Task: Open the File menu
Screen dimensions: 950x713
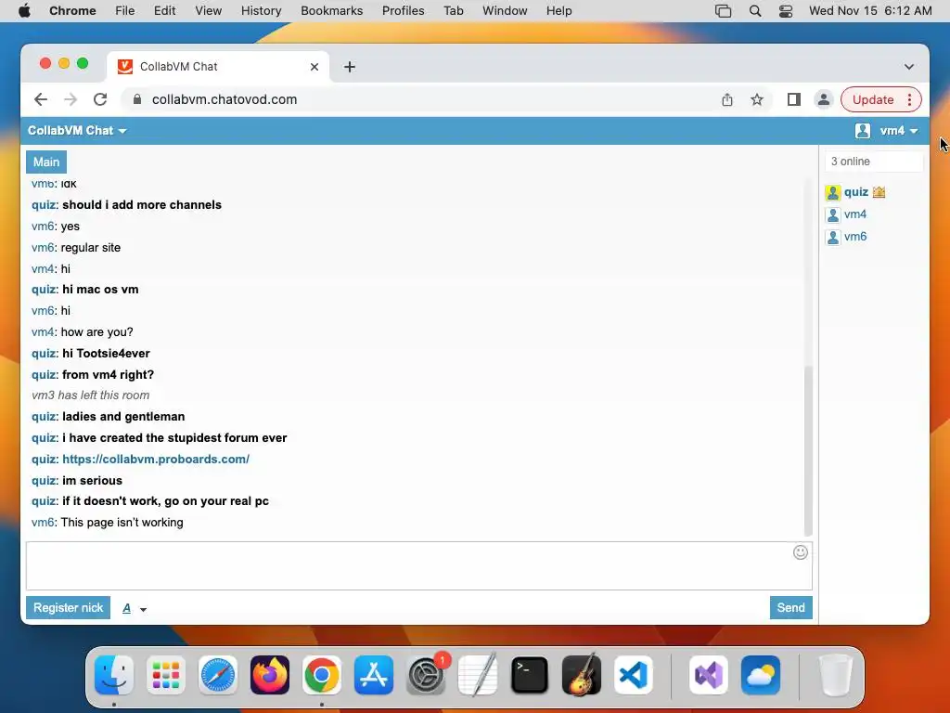Action: coord(125,11)
